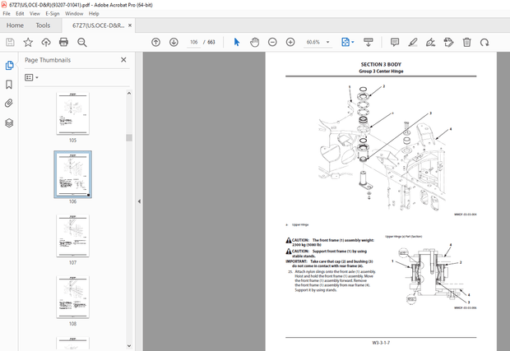Image resolution: width=510 pixels, height=351 pixels.
Task: Open the E-Sign menu
Action: (x=52, y=14)
